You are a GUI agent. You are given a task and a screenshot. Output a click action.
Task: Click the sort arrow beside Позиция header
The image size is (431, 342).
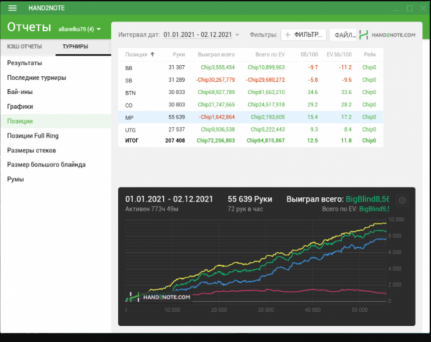(x=153, y=54)
